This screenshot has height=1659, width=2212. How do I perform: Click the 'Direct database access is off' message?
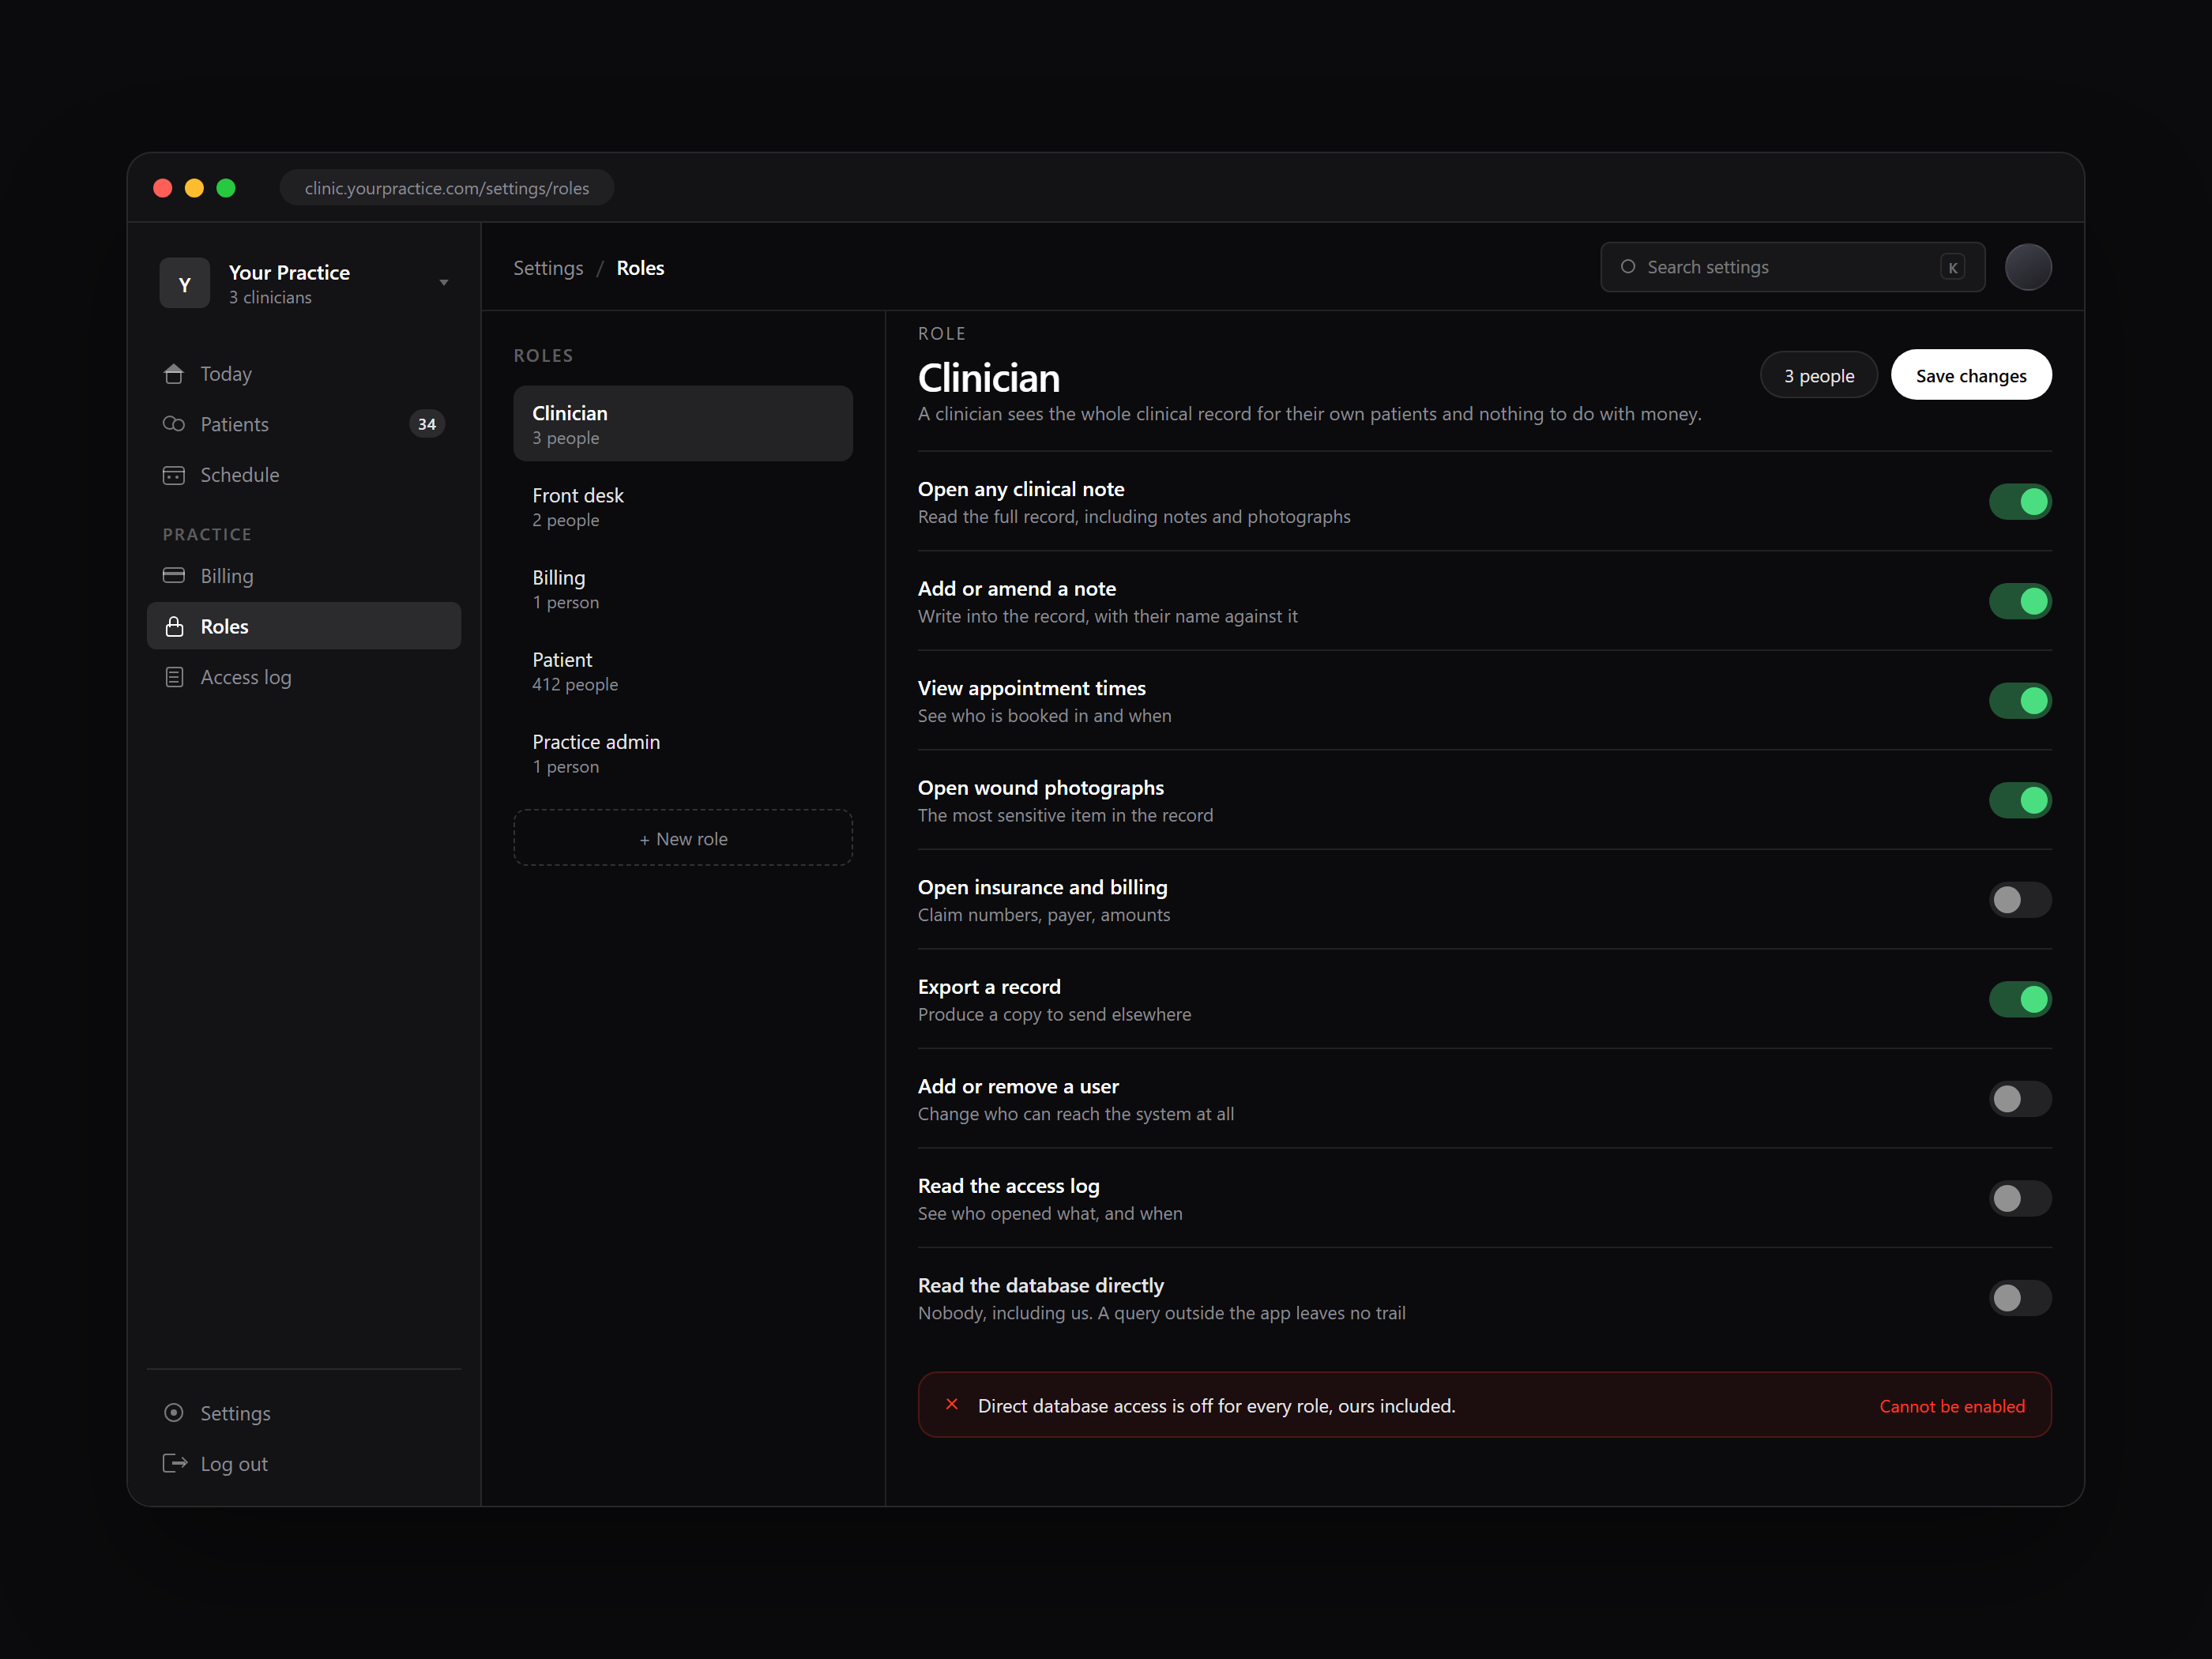1217,1406
